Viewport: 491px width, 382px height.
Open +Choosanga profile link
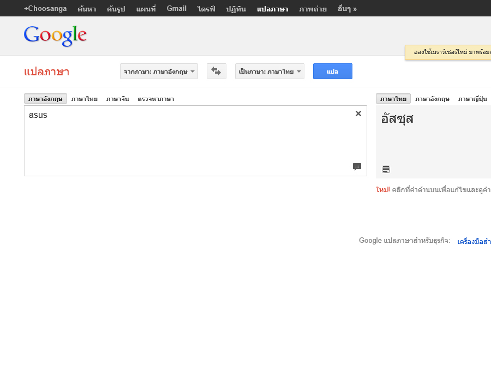[45, 8]
